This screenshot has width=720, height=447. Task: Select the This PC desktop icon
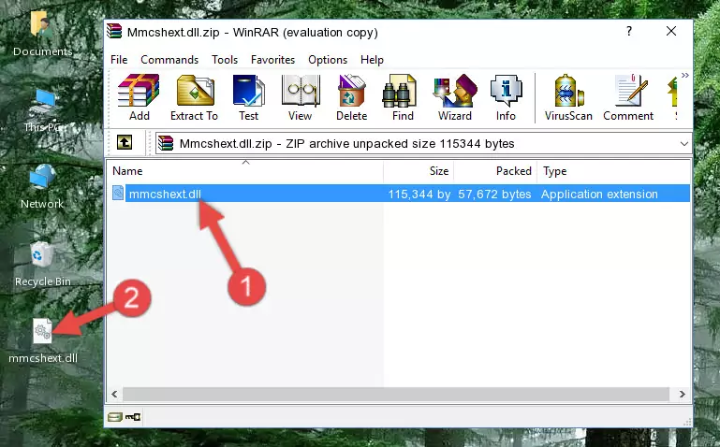click(42, 110)
